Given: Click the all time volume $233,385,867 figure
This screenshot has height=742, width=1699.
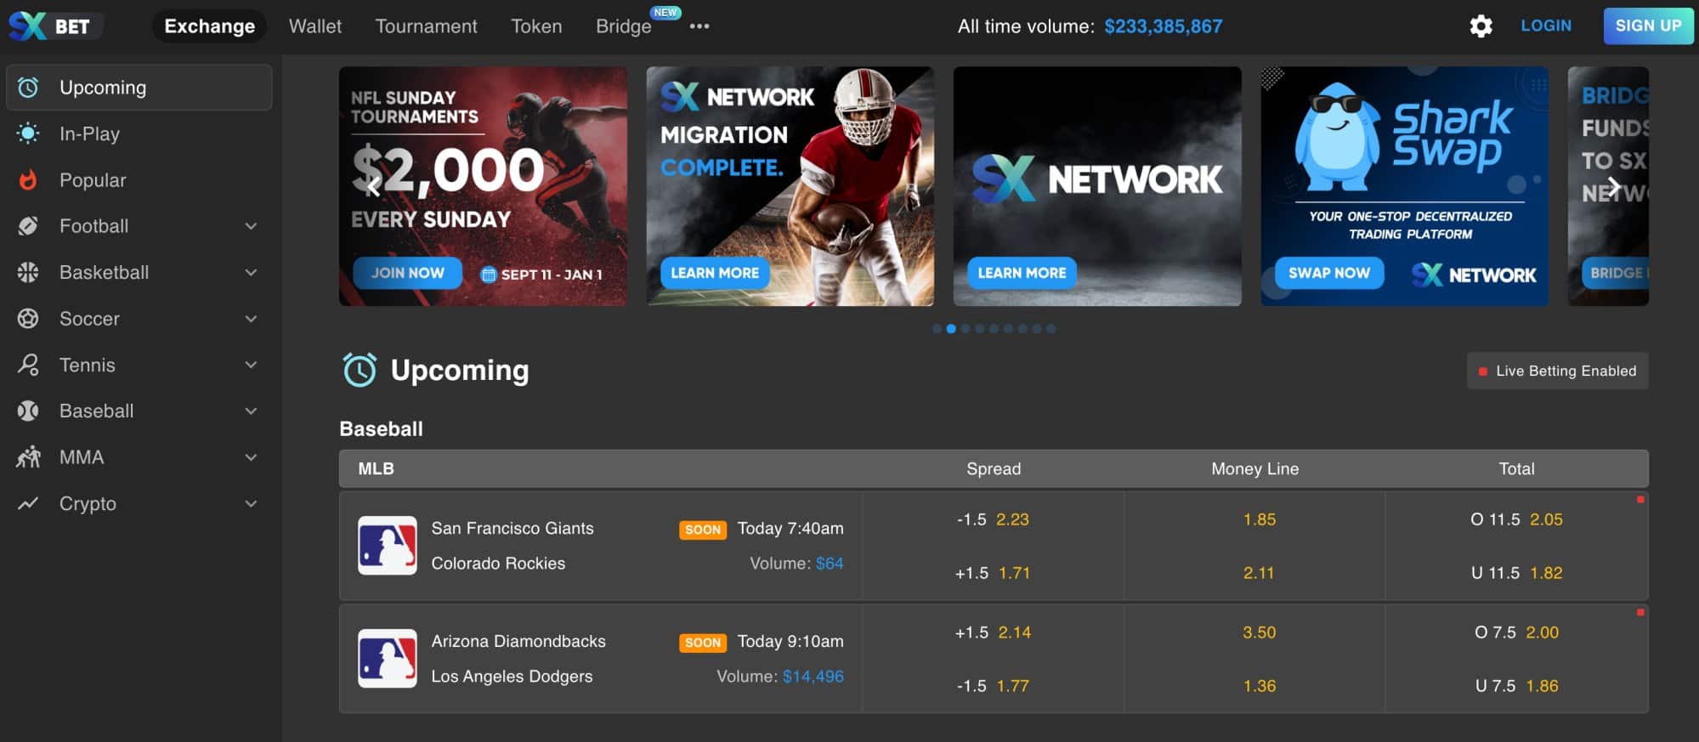Looking at the screenshot, I should [1163, 26].
